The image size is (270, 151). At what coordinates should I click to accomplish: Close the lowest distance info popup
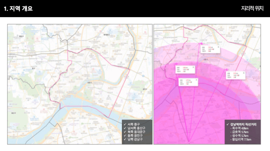click(x=196, y=80)
